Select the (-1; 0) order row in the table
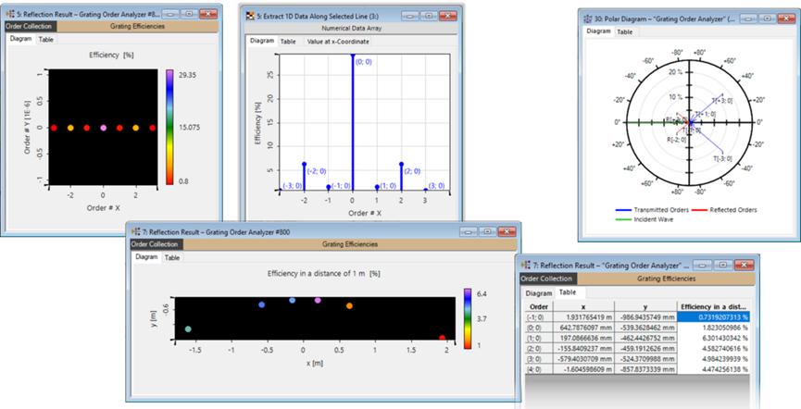Screen dimensions: 801x409 [537, 316]
